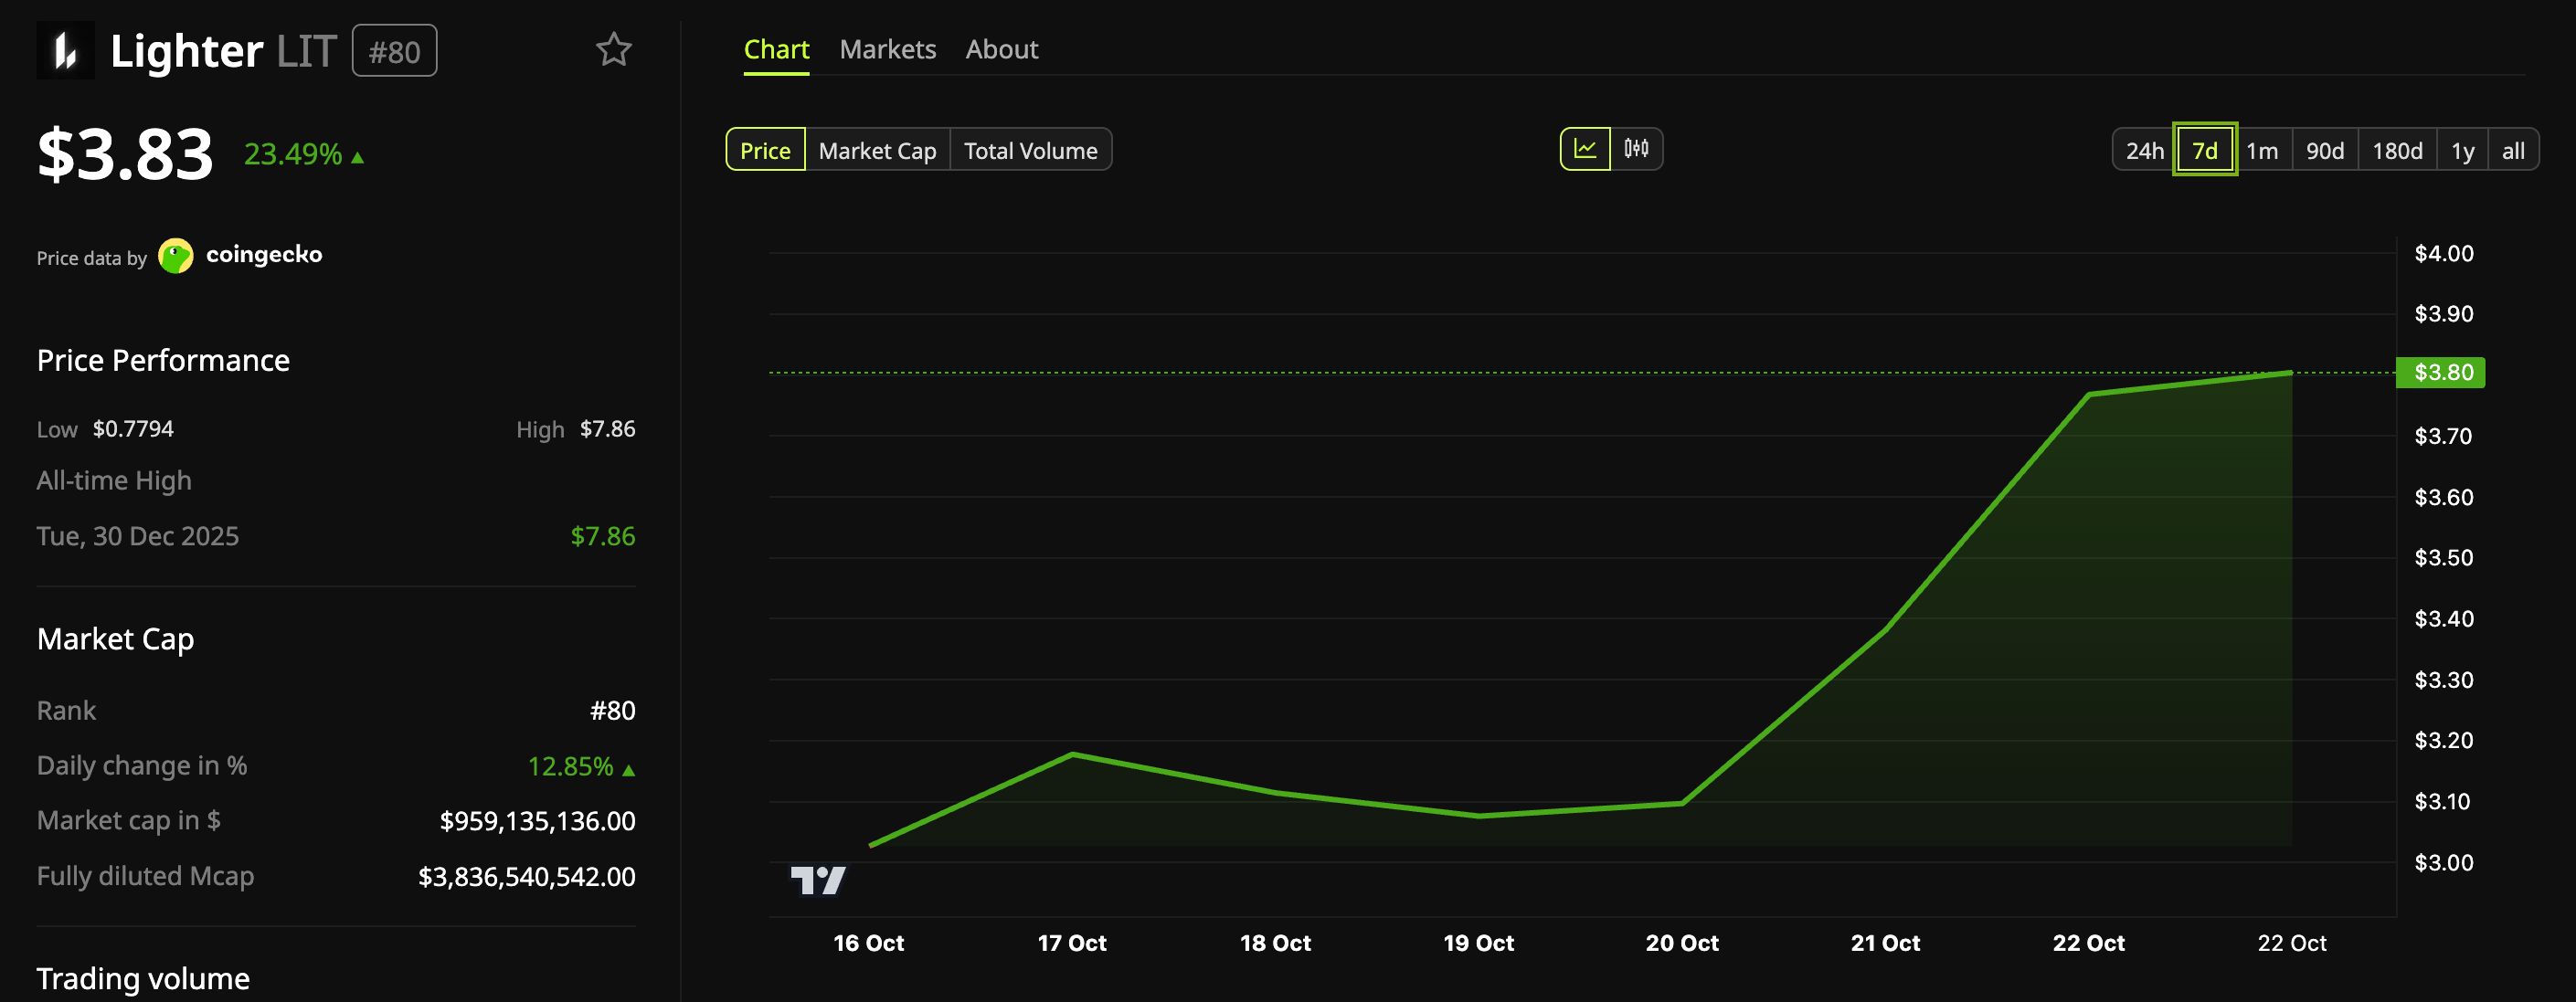Click the High $7.86 value
The height and width of the screenshot is (1002, 2576).
(x=607, y=429)
